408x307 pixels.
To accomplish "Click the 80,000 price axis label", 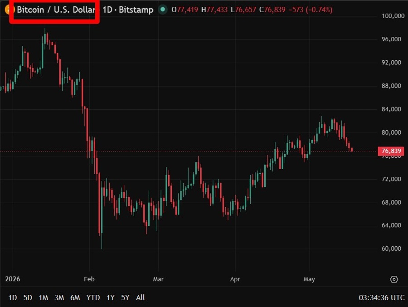I will (391, 132).
